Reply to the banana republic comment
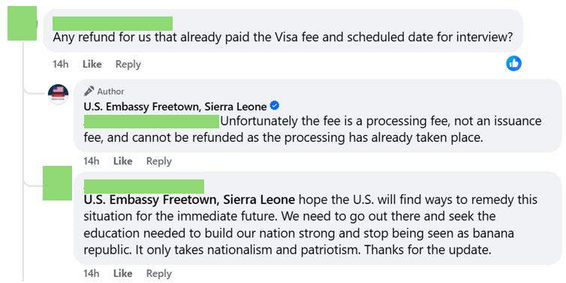Viewport: 566px width, 283px height. click(159, 273)
